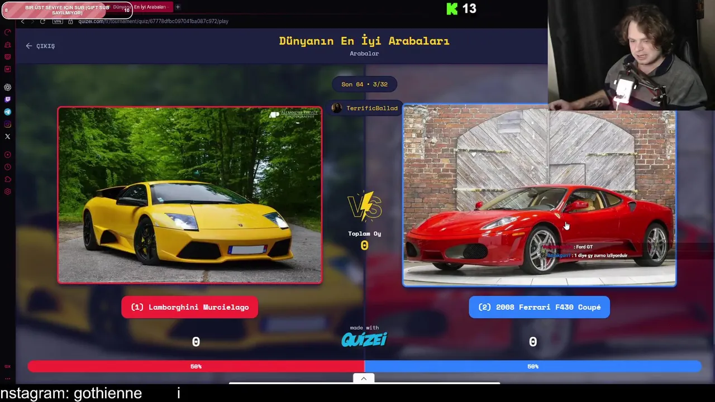
Task: Click the quizei.com address bar URL
Action: coord(153,21)
